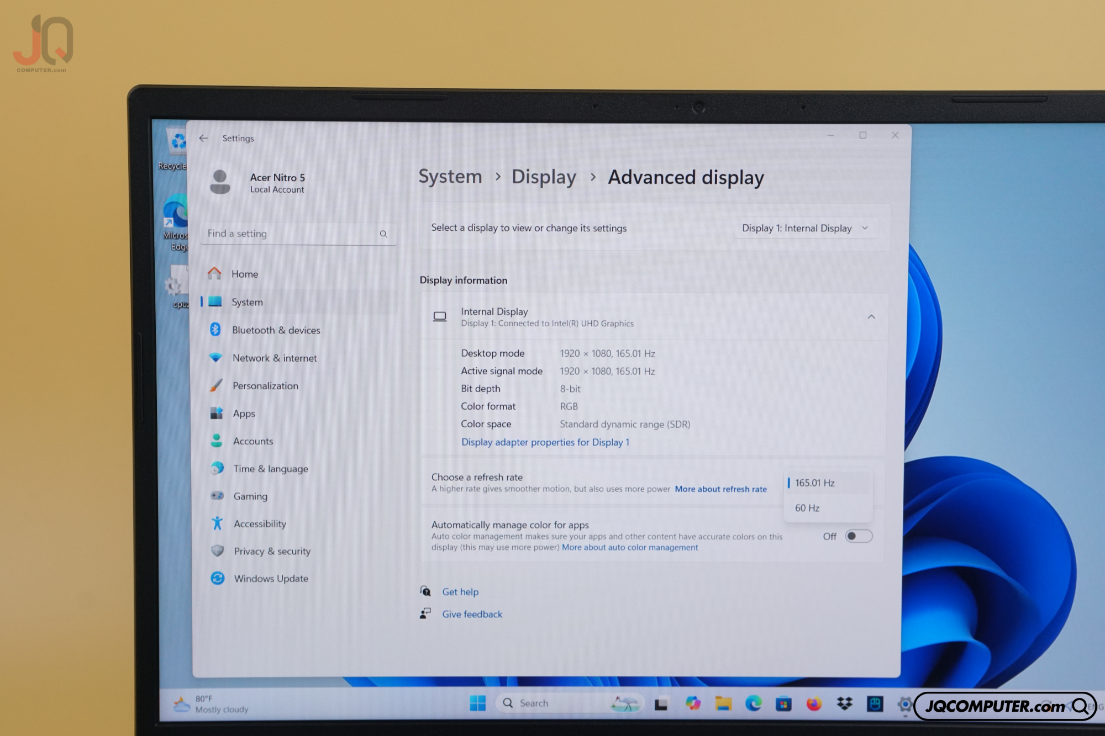Click the Give feedback link
The width and height of the screenshot is (1105, 736).
click(472, 614)
